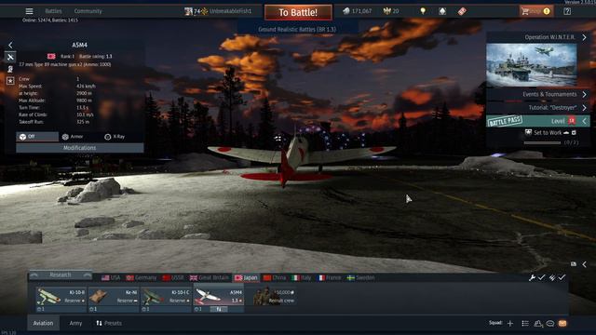Viewport: 596px width, 335px height.
Task: Click Recruit crew slot
Action: (275, 296)
